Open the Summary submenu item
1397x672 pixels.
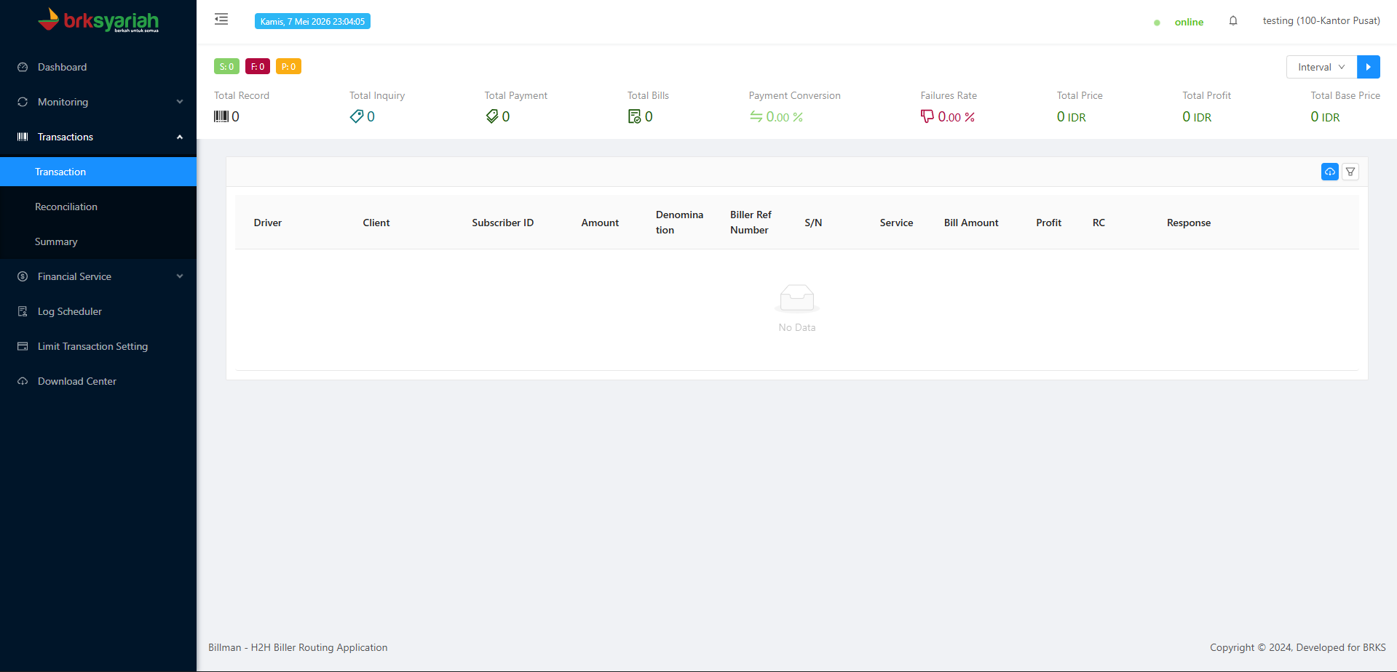[x=98, y=241]
